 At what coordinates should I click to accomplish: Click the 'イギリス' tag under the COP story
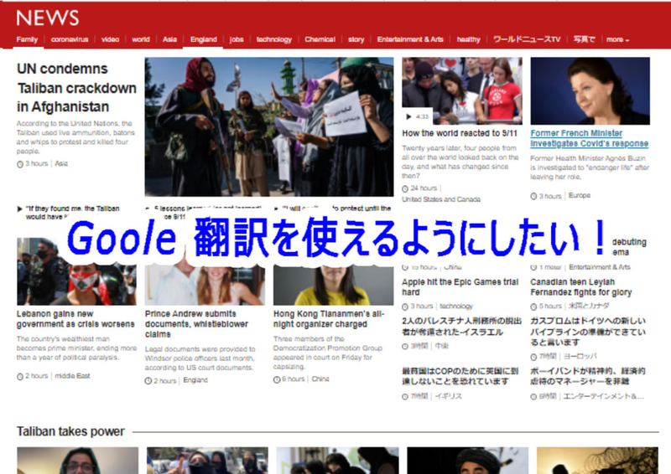tap(449, 397)
